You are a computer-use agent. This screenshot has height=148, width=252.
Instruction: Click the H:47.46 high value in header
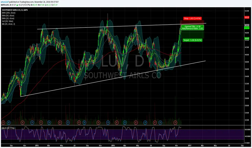tap(41, 5)
